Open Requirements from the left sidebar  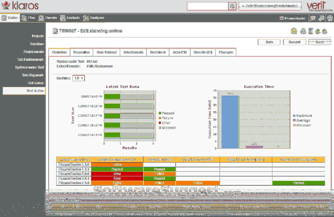tap(34, 52)
